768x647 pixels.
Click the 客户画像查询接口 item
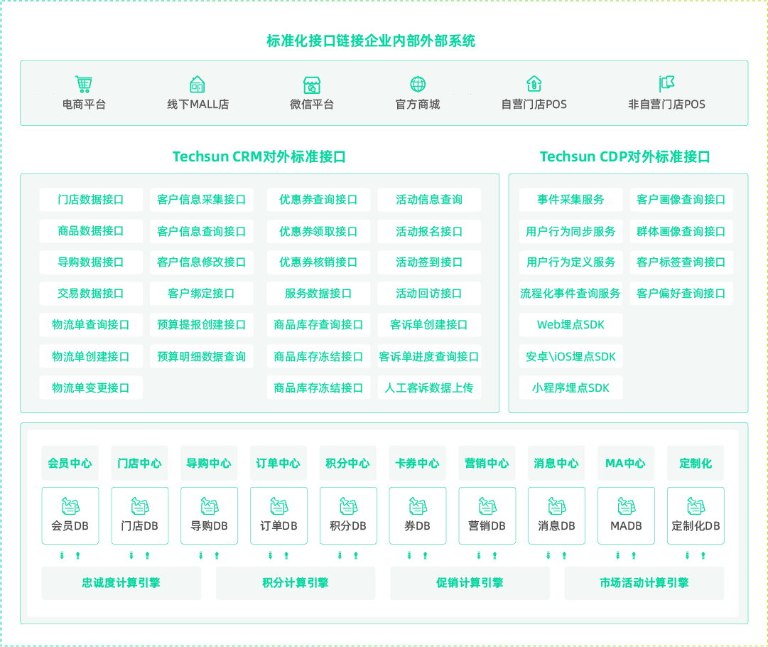[x=682, y=200]
